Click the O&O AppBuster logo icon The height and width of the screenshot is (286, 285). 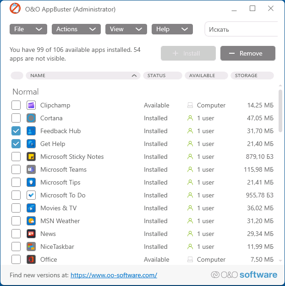[15, 8]
